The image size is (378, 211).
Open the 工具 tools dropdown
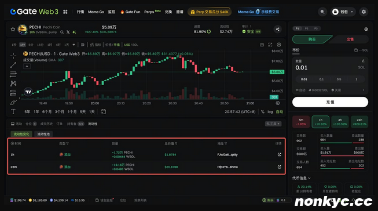click(x=273, y=124)
